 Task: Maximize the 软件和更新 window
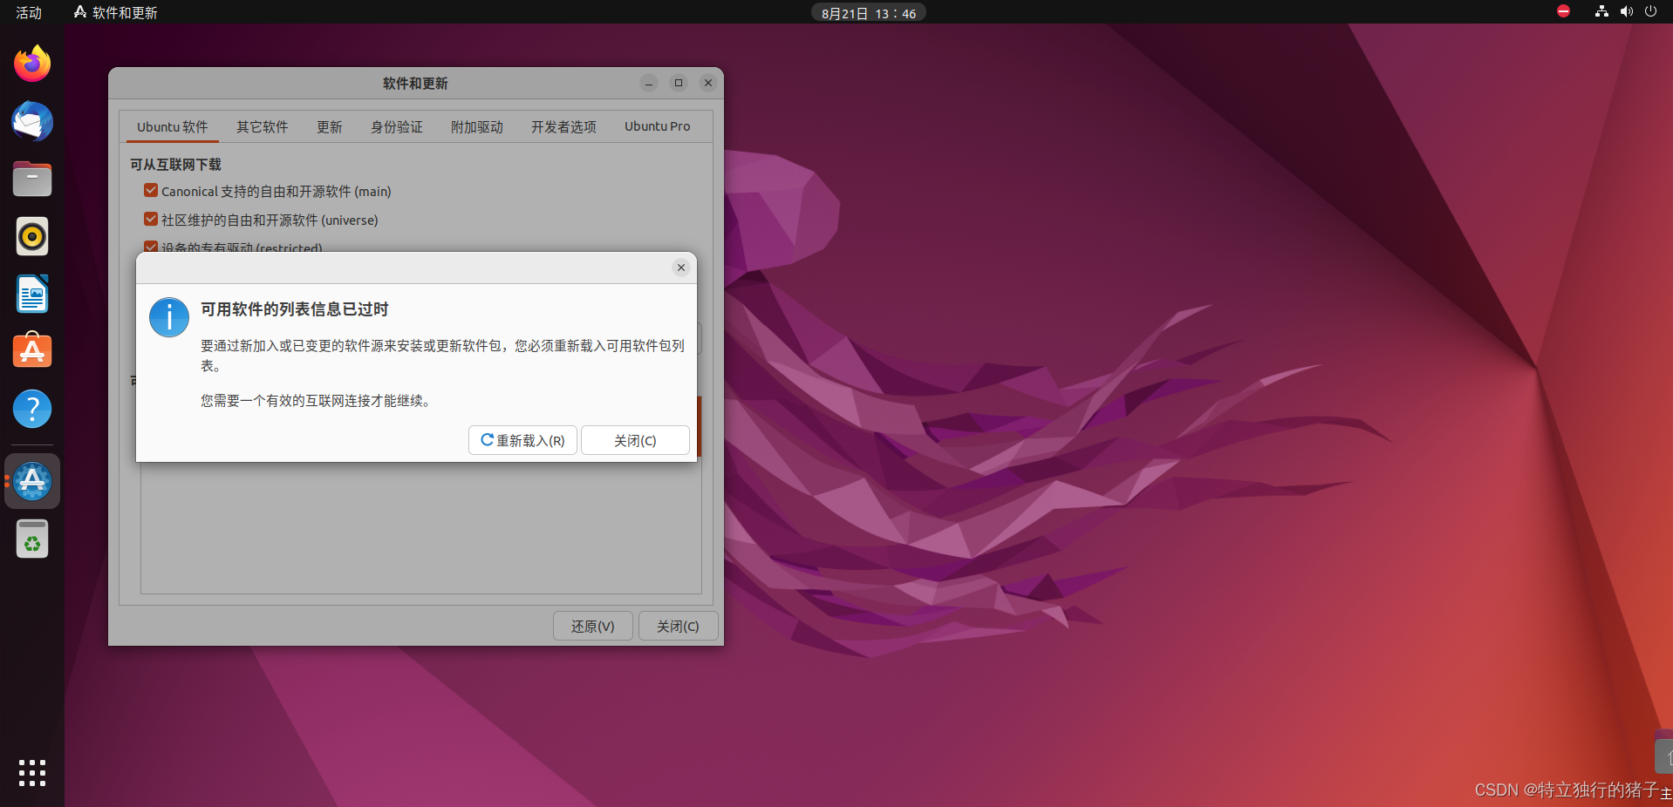[679, 83]
